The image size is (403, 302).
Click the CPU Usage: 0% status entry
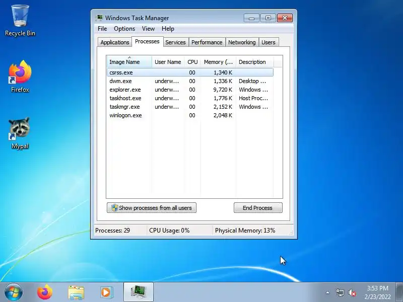tap(169, 231)
